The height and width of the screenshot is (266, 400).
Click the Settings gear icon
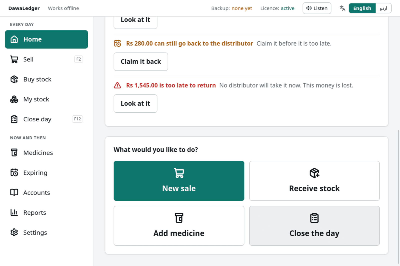click(14, 232)
